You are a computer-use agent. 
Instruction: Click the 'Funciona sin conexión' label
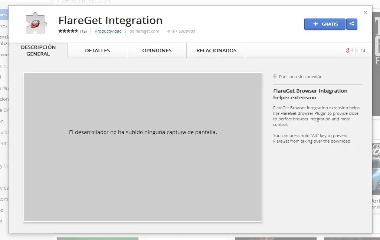[x=301, y=77]
